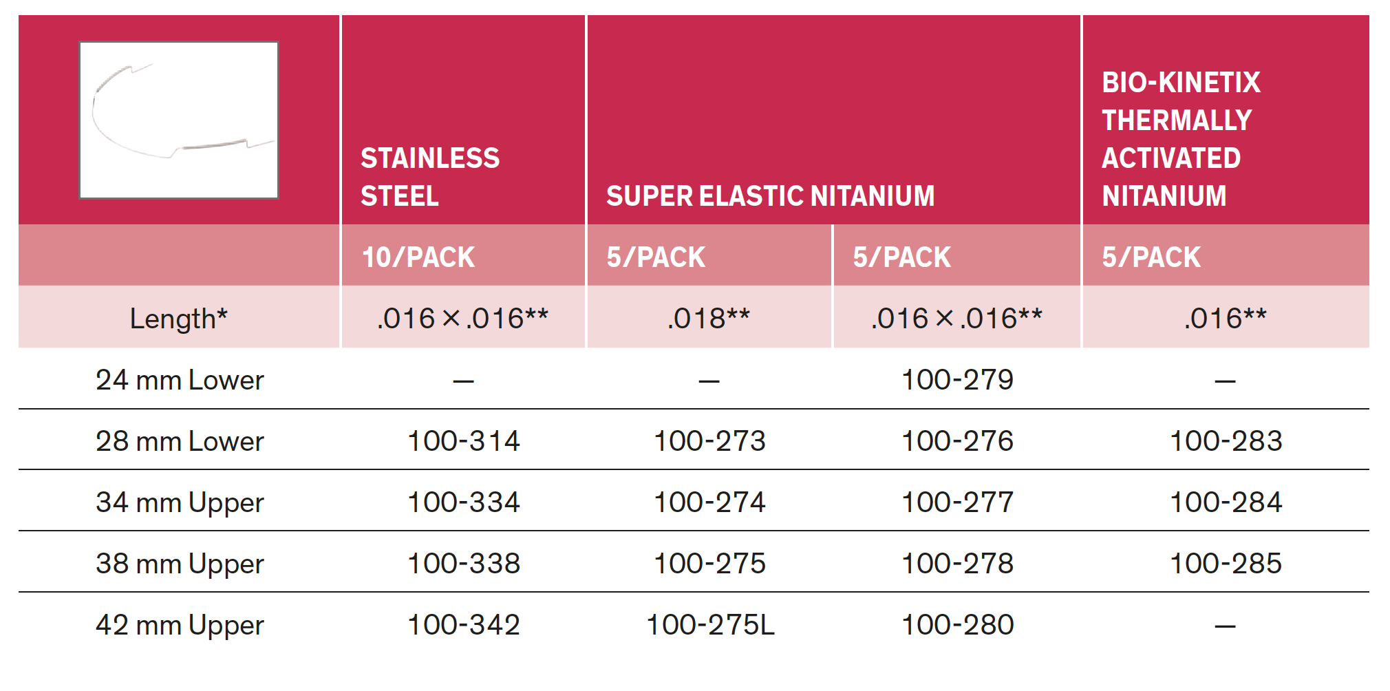
Task: Click part number 100-338
Action: pyautogui.click(x=463, y=564)
